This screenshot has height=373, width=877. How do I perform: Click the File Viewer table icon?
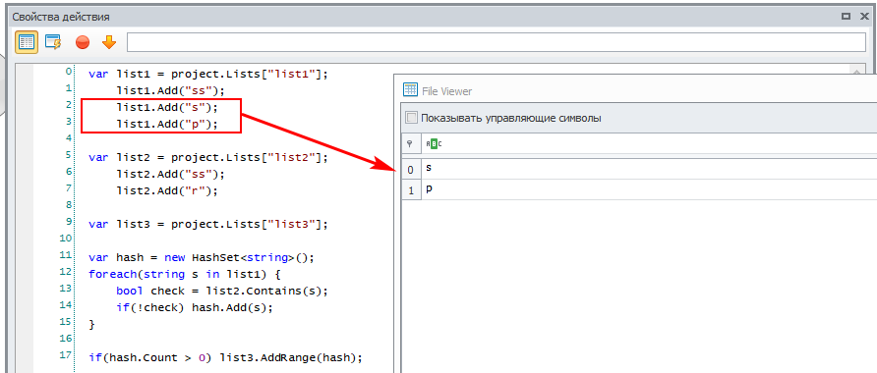tap(411, 90)
